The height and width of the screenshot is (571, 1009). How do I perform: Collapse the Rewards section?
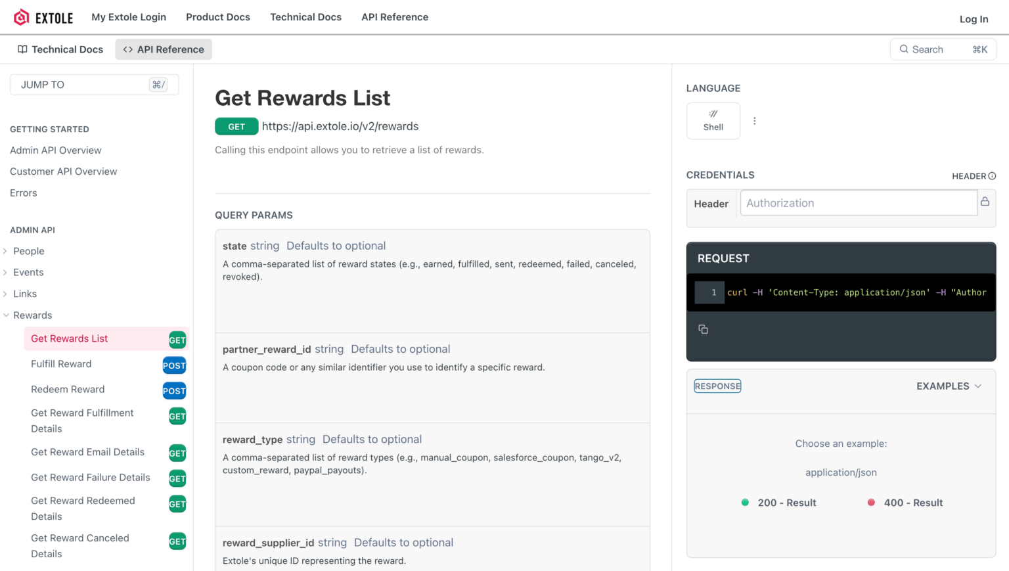(6, 315)
